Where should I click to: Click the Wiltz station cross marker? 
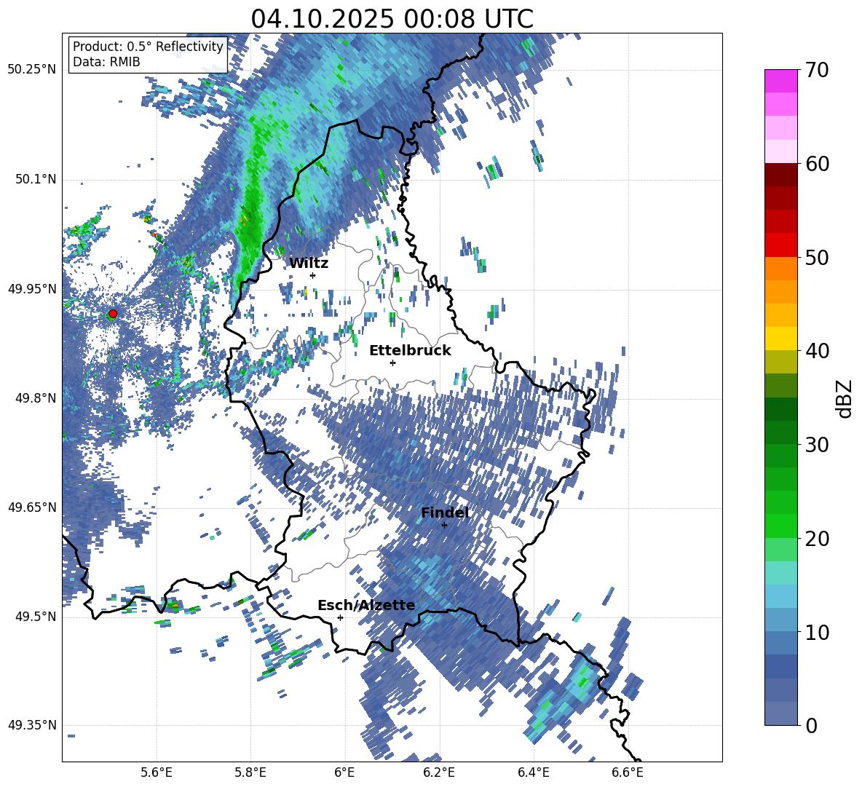(313, 275)
